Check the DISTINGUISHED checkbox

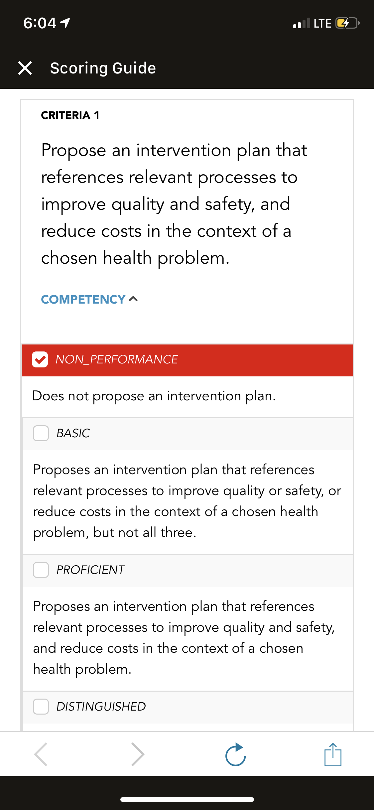[x=41, y=707]
